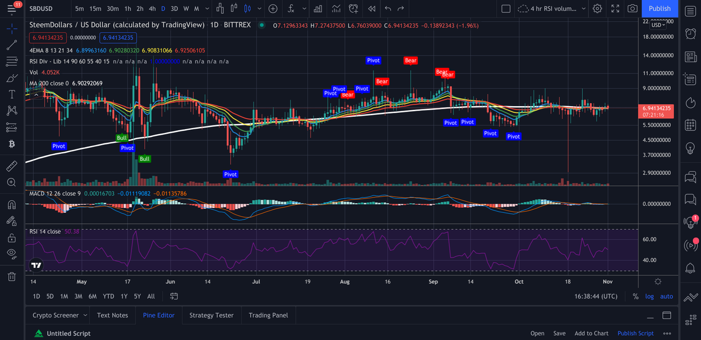This screenshot has height=340, width=701.
Task: Open the USD currency dropdown
Action: click(x=658, y=25)
